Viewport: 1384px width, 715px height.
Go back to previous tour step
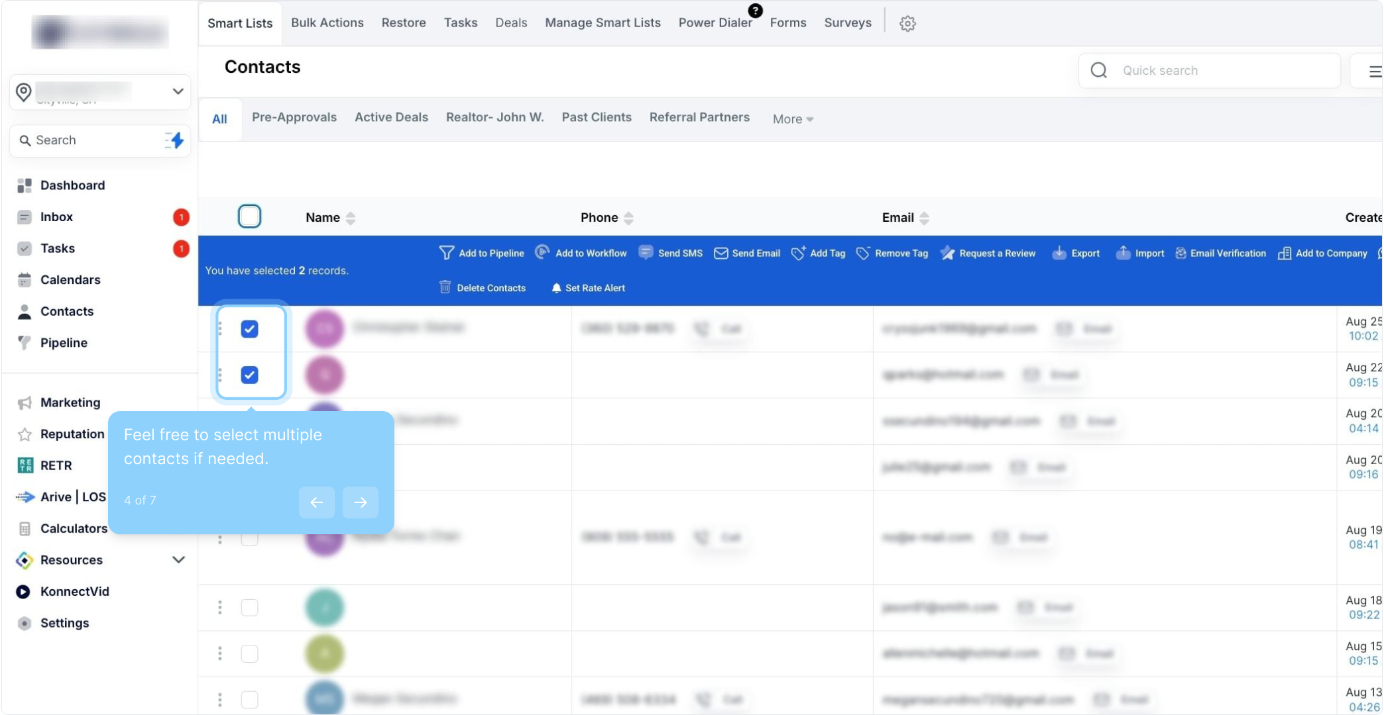point(316,502)
